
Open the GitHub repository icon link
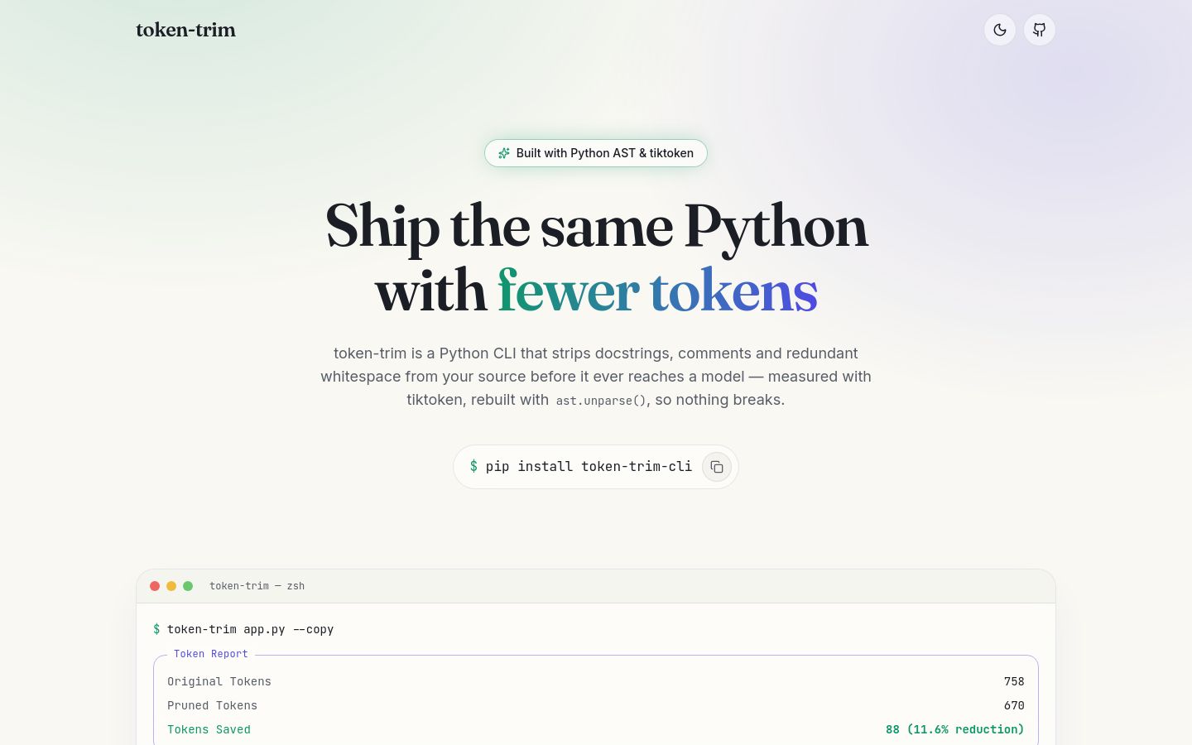click(x=1040, y=30)
